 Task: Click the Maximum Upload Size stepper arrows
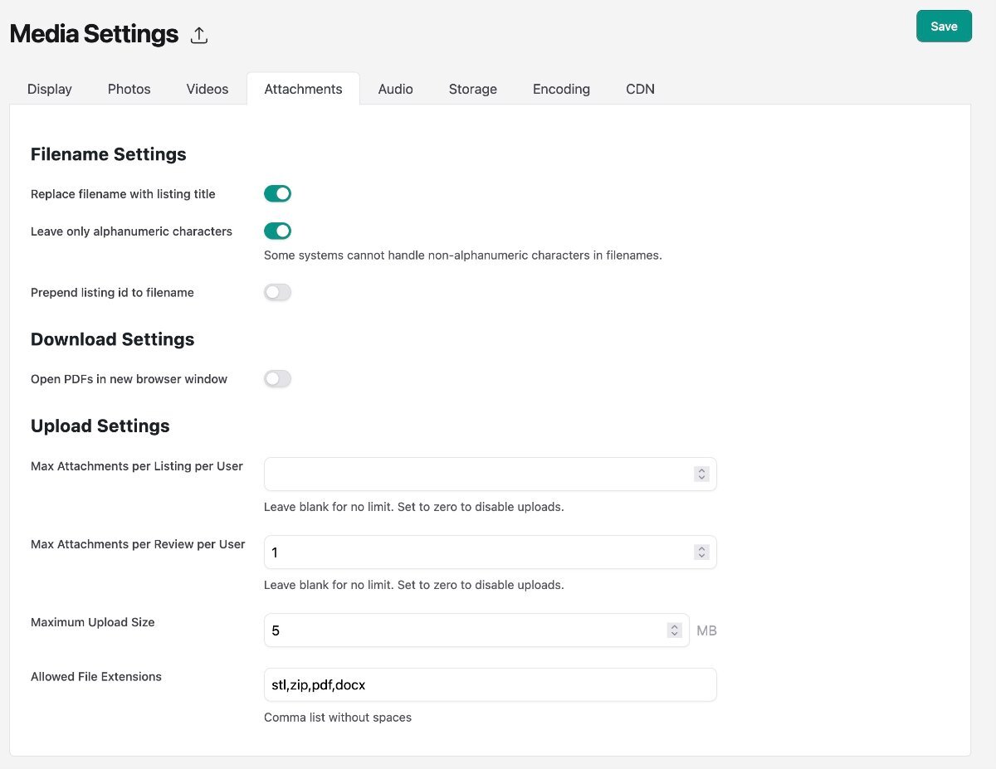674,630
